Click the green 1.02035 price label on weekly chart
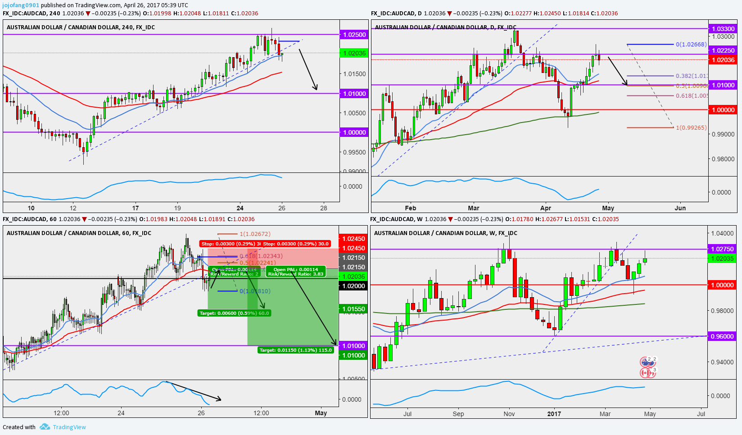742x435 pixels. [x=722, y=258]
